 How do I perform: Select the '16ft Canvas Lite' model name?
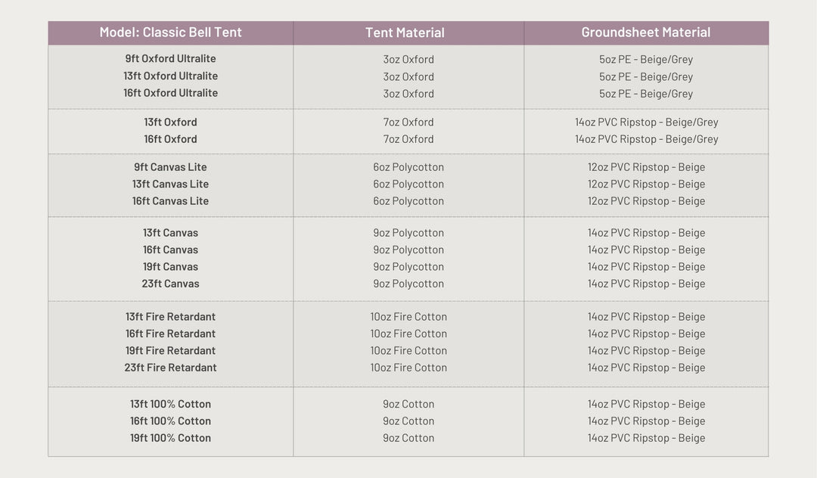(170, 201)
